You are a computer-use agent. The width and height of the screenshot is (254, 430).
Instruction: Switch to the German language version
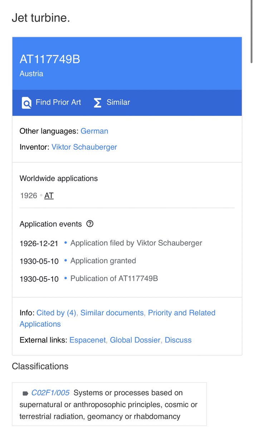94,131
